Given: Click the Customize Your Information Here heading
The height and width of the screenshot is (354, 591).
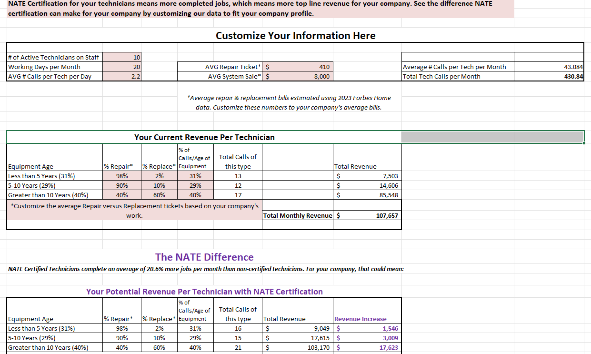Looking at the screenshot, I should tap(295, 36).
